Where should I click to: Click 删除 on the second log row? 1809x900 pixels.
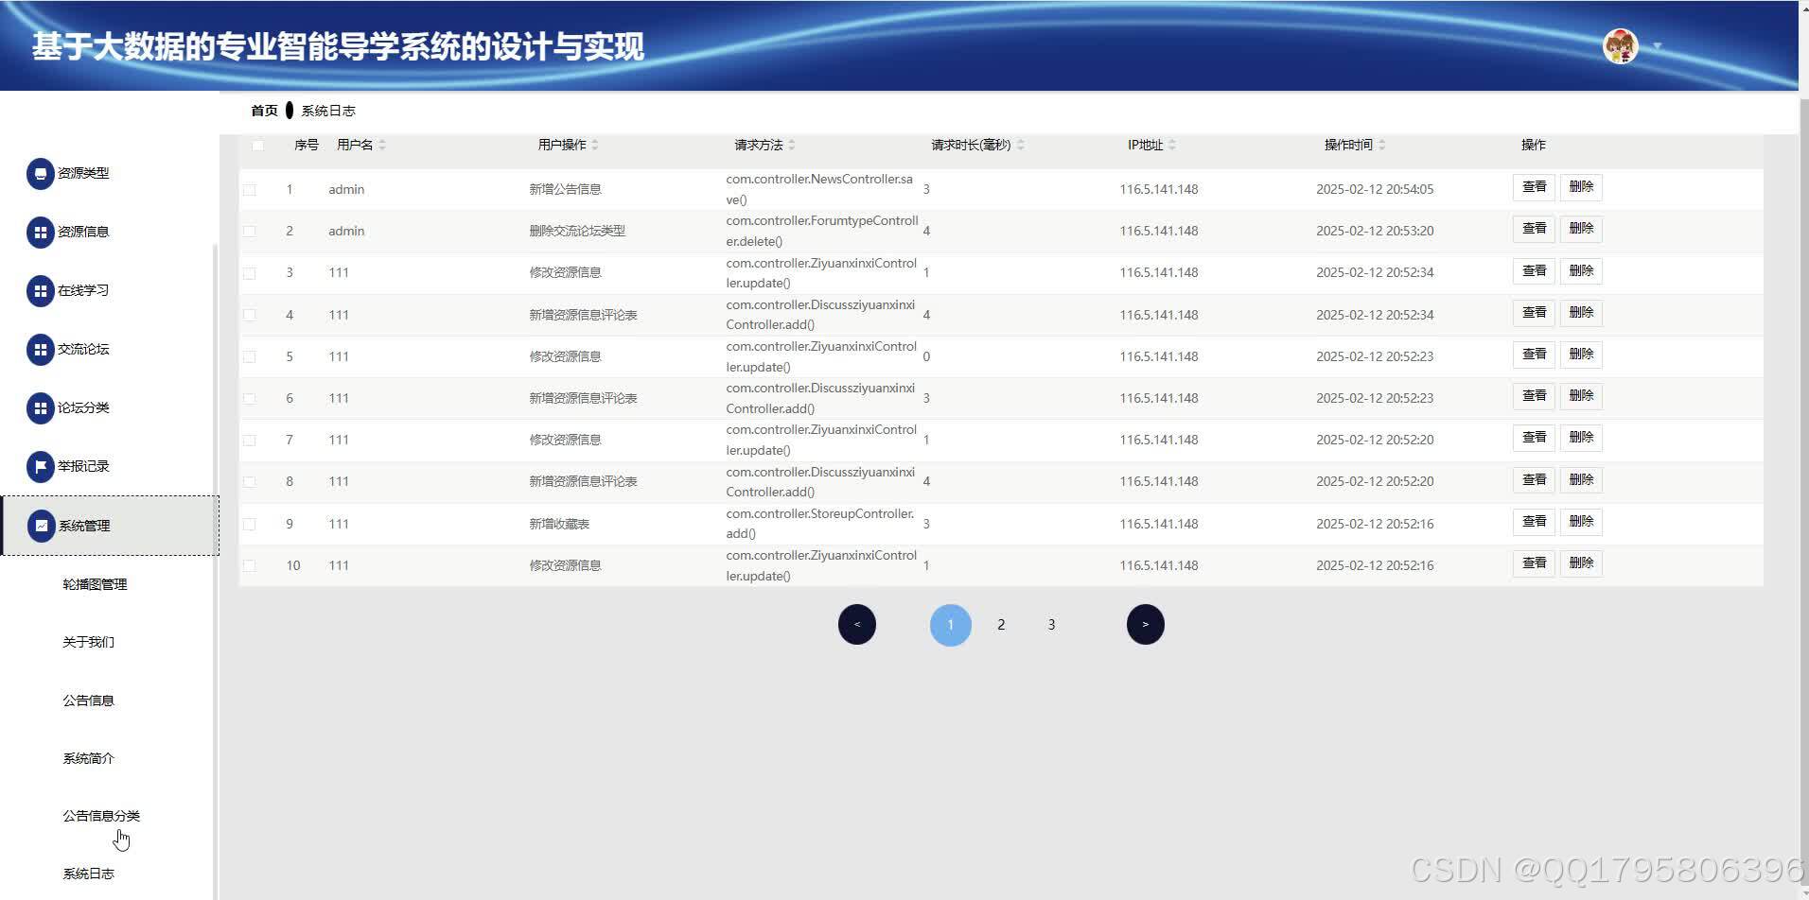(1581, 228)
